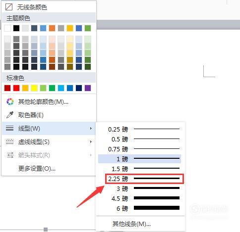Viewport: 240px width, 232px height.
Task: Click the gray resize handle on the line
Action: click(46, 230)
